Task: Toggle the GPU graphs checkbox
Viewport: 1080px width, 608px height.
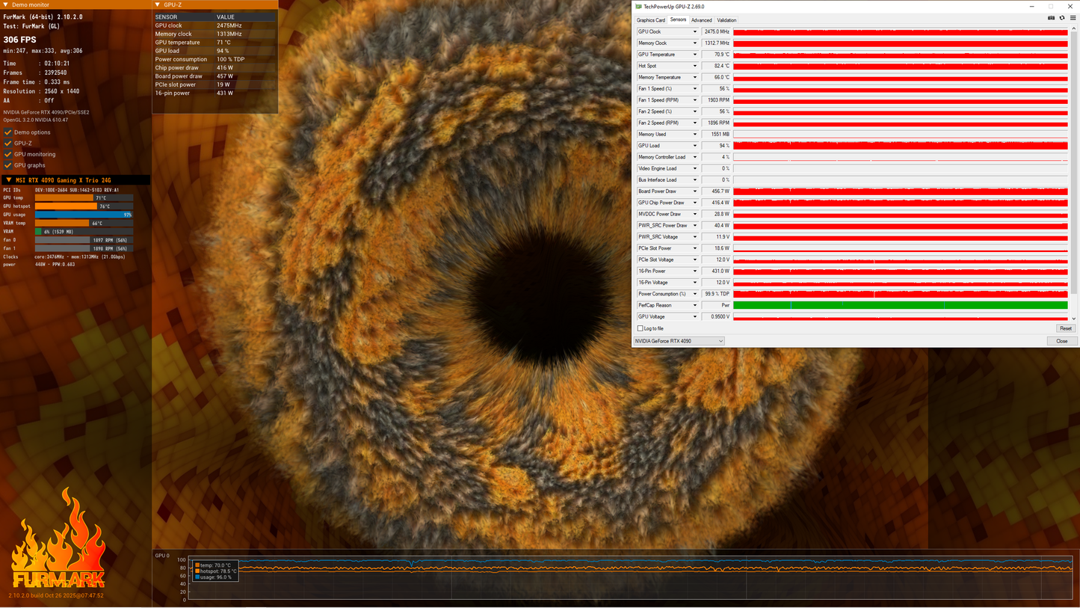Action: click(8, 165)
